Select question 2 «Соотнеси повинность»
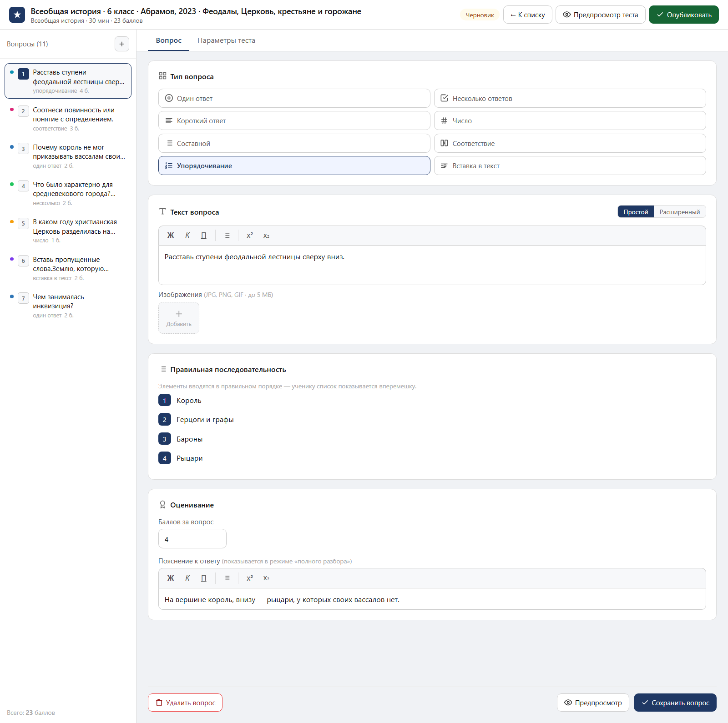Viewport: 728px width, 723px height. pos(68,119)
